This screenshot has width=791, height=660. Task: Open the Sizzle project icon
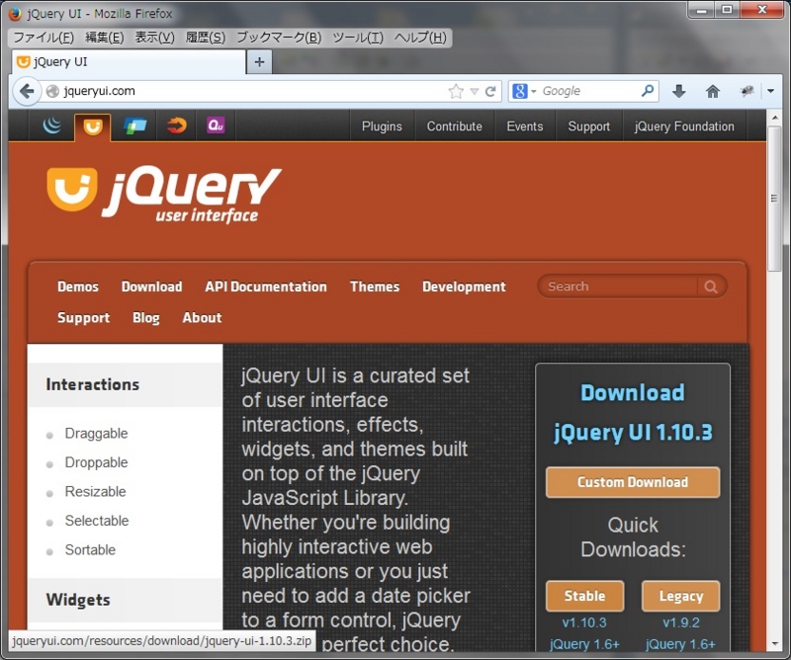click(177, 125)
